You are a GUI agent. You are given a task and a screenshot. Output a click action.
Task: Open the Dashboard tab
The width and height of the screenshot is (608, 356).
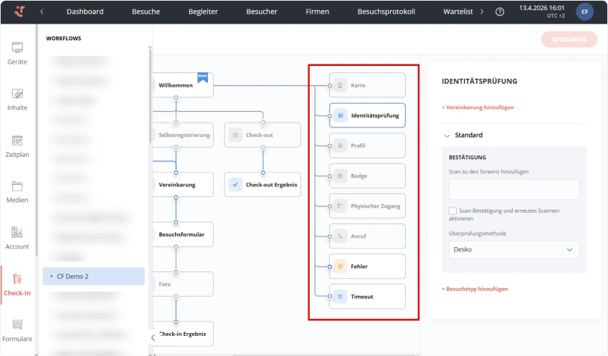85,11
